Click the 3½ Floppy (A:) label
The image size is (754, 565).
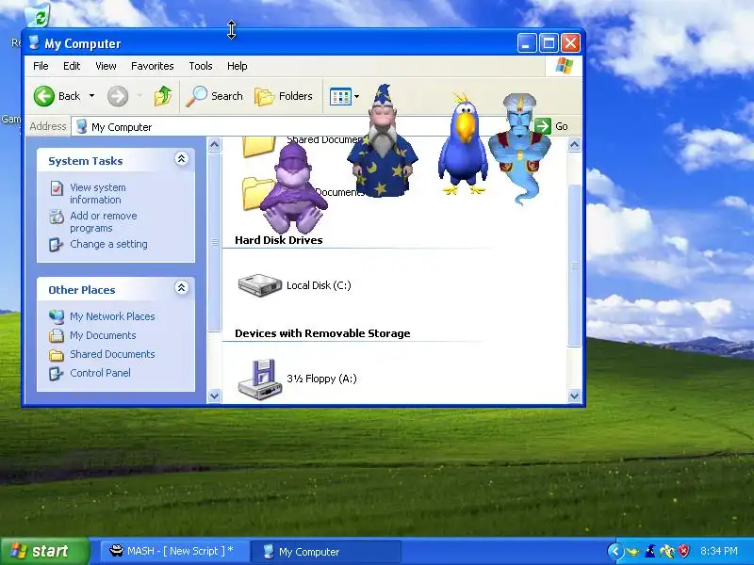321,379
